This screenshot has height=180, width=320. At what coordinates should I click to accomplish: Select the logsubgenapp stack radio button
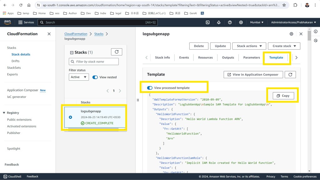click(70, 117)
